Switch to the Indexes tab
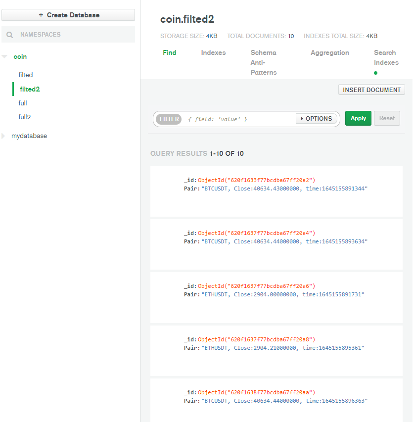The image size is (413, 422). pos(213,52)
